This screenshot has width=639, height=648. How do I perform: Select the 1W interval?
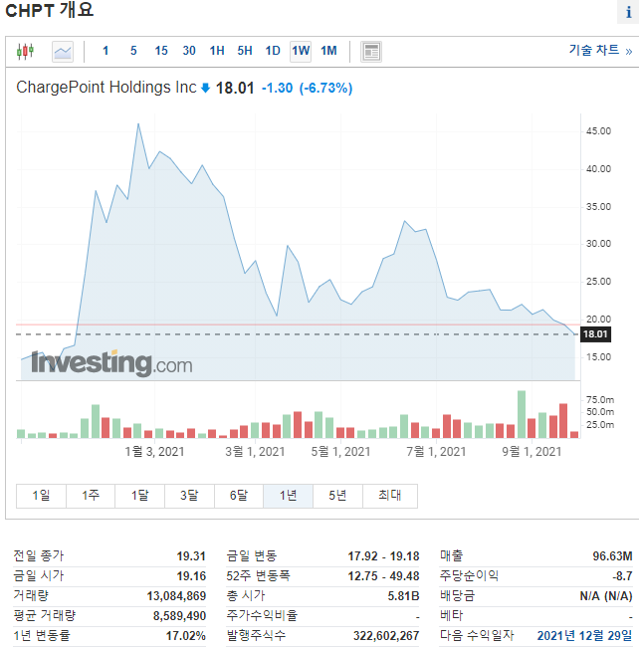301,51
